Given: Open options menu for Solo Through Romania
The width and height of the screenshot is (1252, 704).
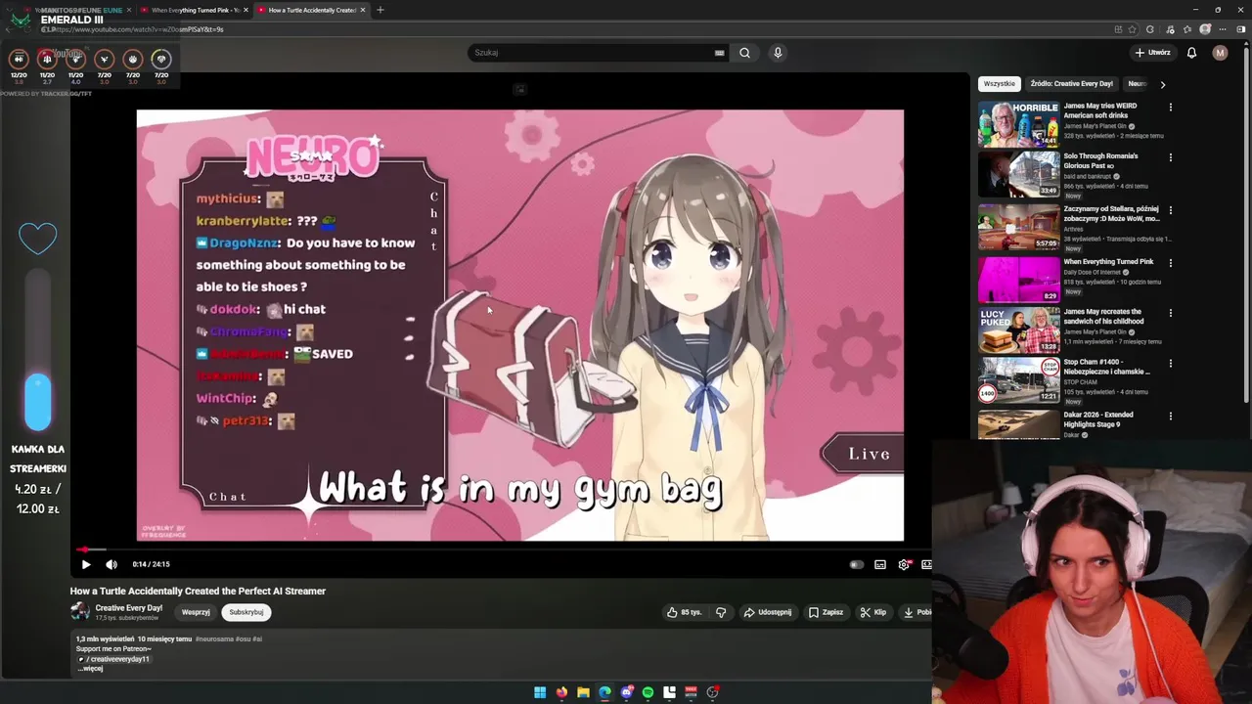Looking at the screenshot, I should pos(1170,157).
